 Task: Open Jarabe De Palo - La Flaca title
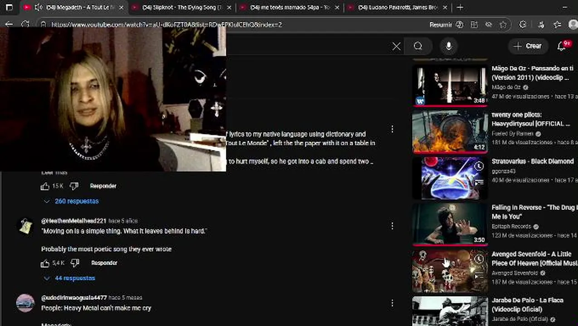coord(528,305)
